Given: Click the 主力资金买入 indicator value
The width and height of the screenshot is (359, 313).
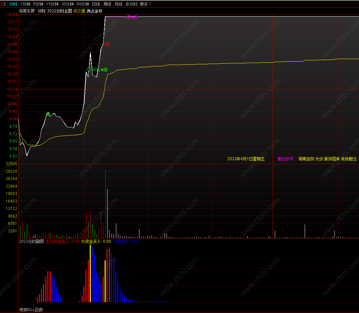Looking at the screenshot, I should click(63, 241).
